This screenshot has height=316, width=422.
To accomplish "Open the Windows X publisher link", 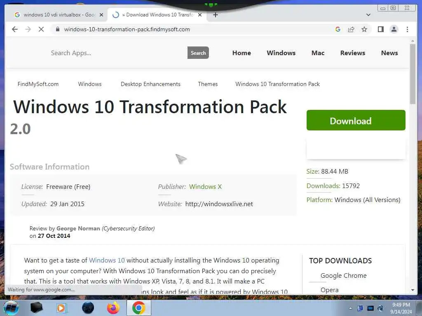I will point(205,187).
